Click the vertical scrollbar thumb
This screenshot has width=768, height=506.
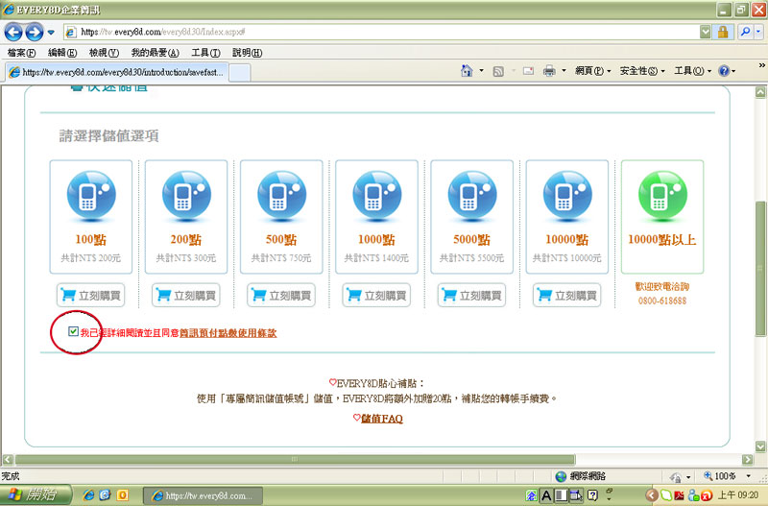click(x=760, y=269)
